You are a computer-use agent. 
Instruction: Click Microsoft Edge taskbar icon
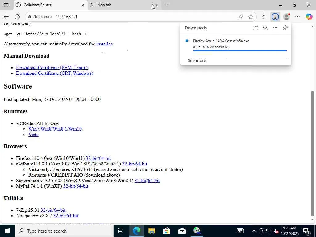[x=136, y=231]
